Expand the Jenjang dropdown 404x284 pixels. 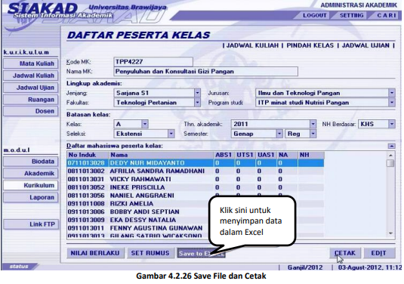pyautogui.click(x=197, y=93)
